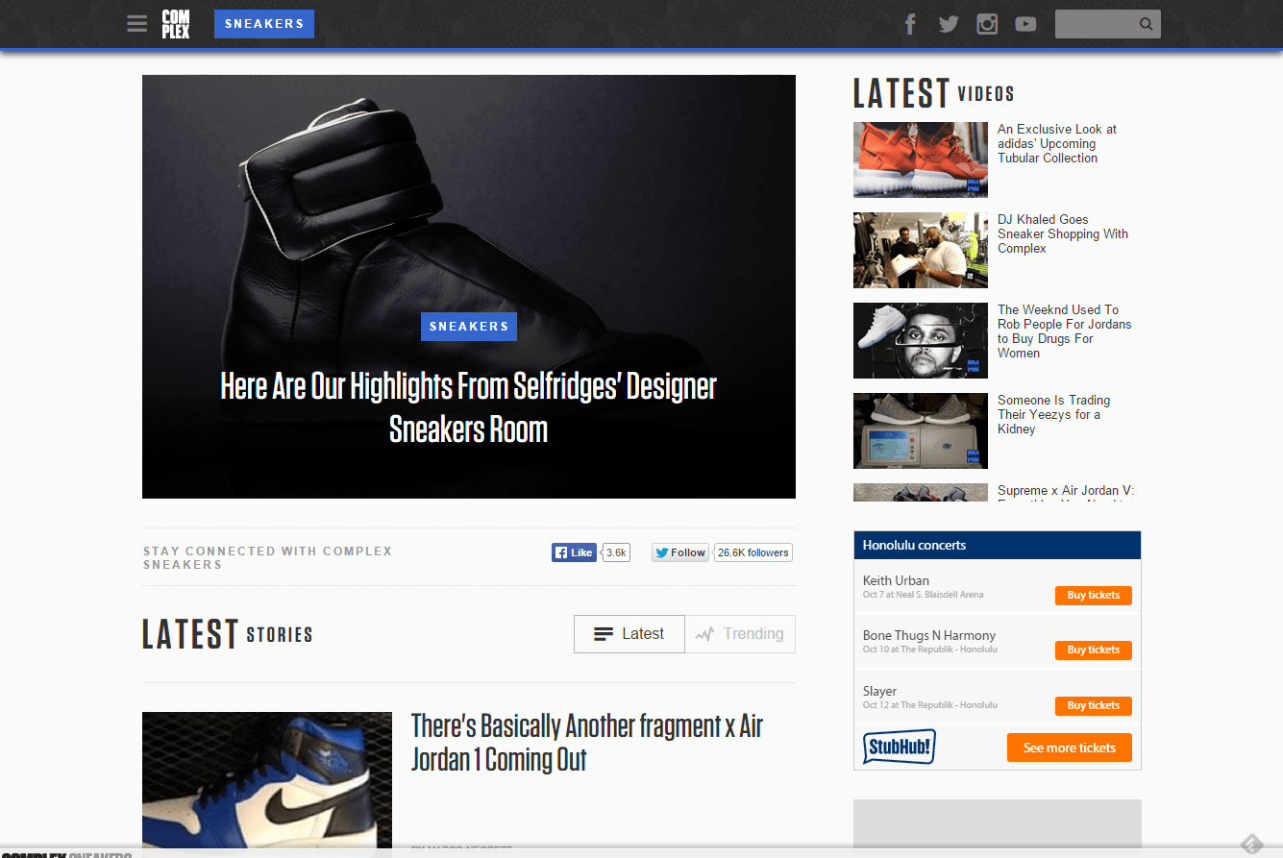Buy tickets for Slayer concert
Screen dimensions: 1283x858
[x=1094, y=706]
